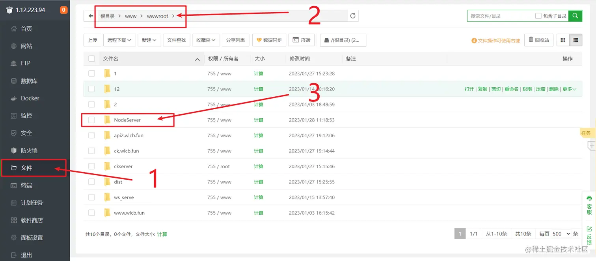The width and height of the screenshot is (596, 261).
Task: Tick the checkbox for ck.wlcb.fun
Action: [x=91, y=151]
